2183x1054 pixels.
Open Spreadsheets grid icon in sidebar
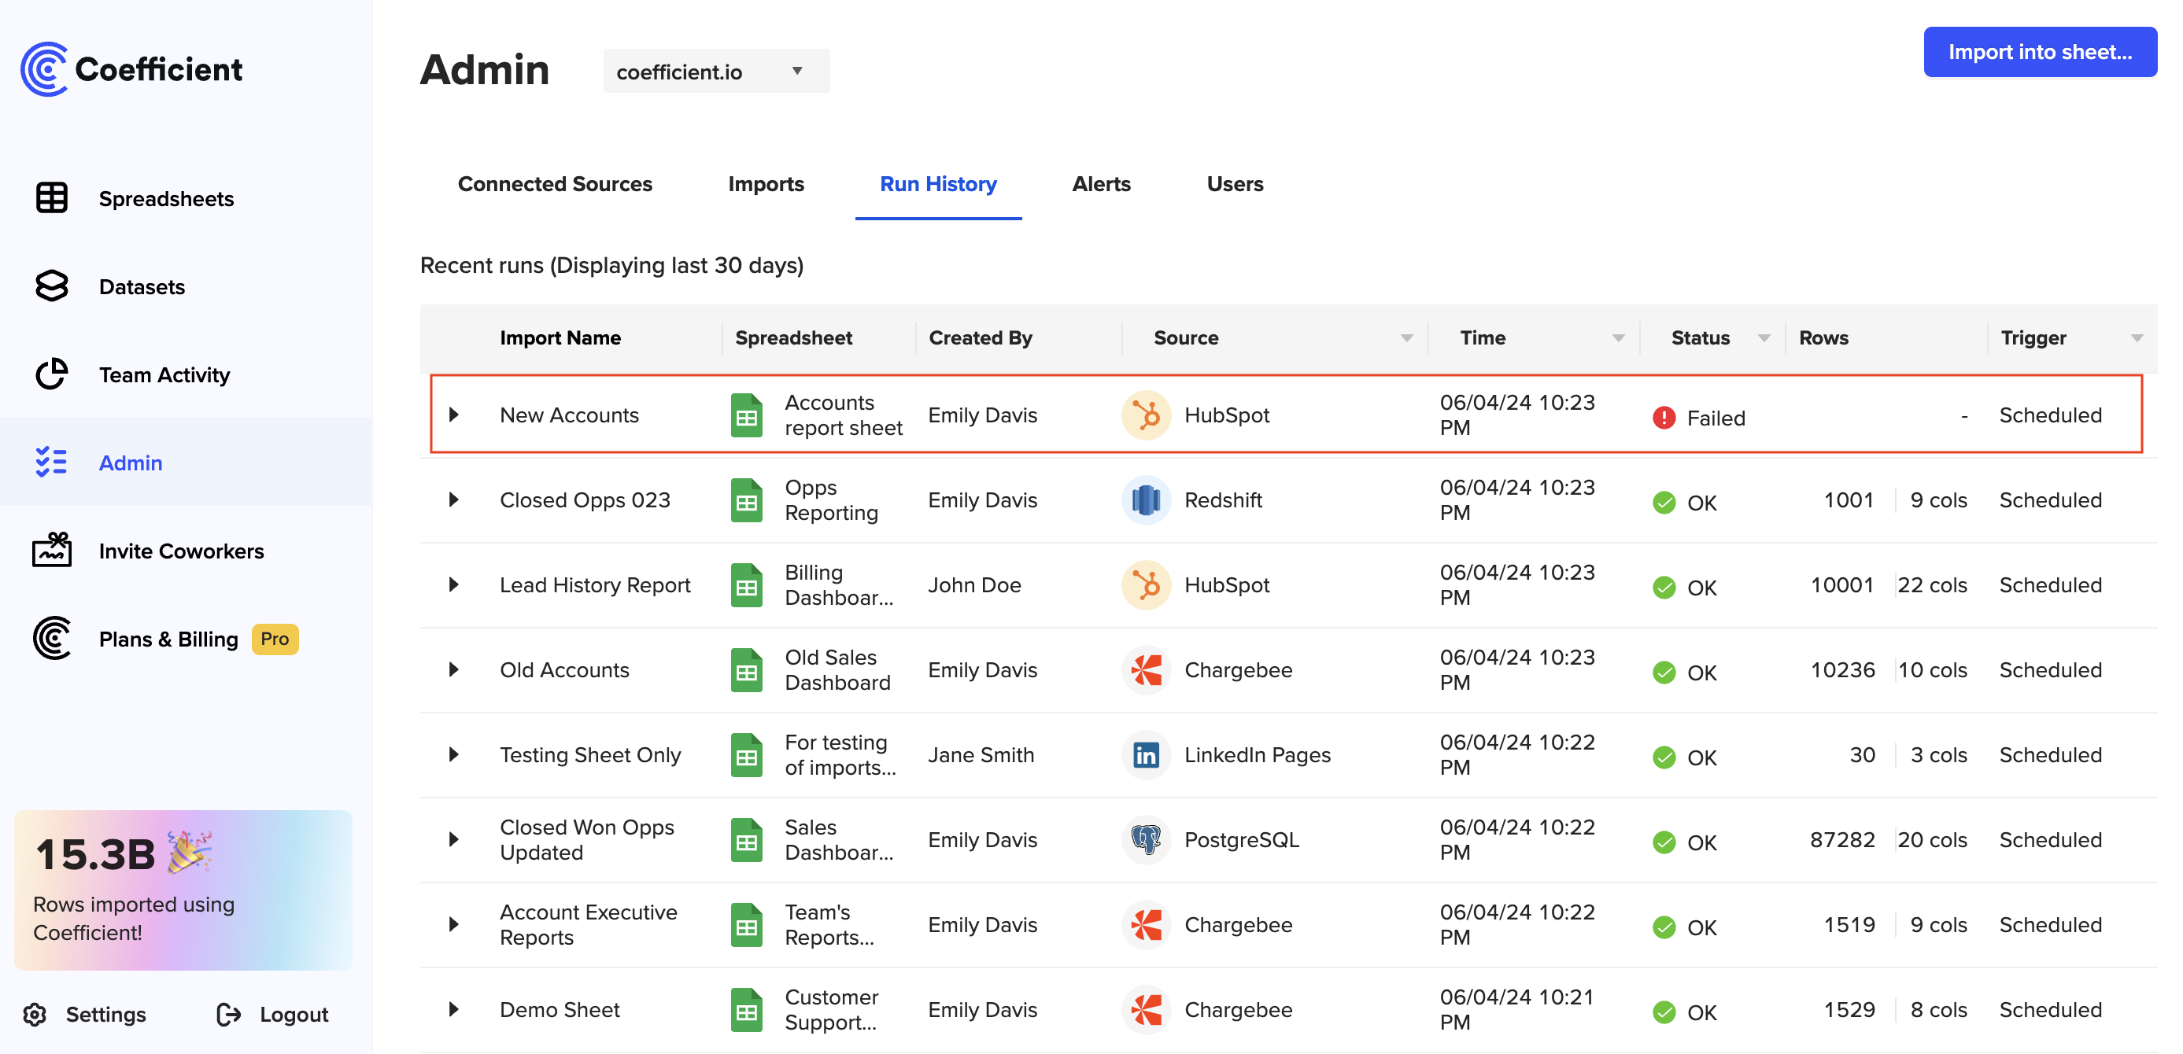[52, 198]
